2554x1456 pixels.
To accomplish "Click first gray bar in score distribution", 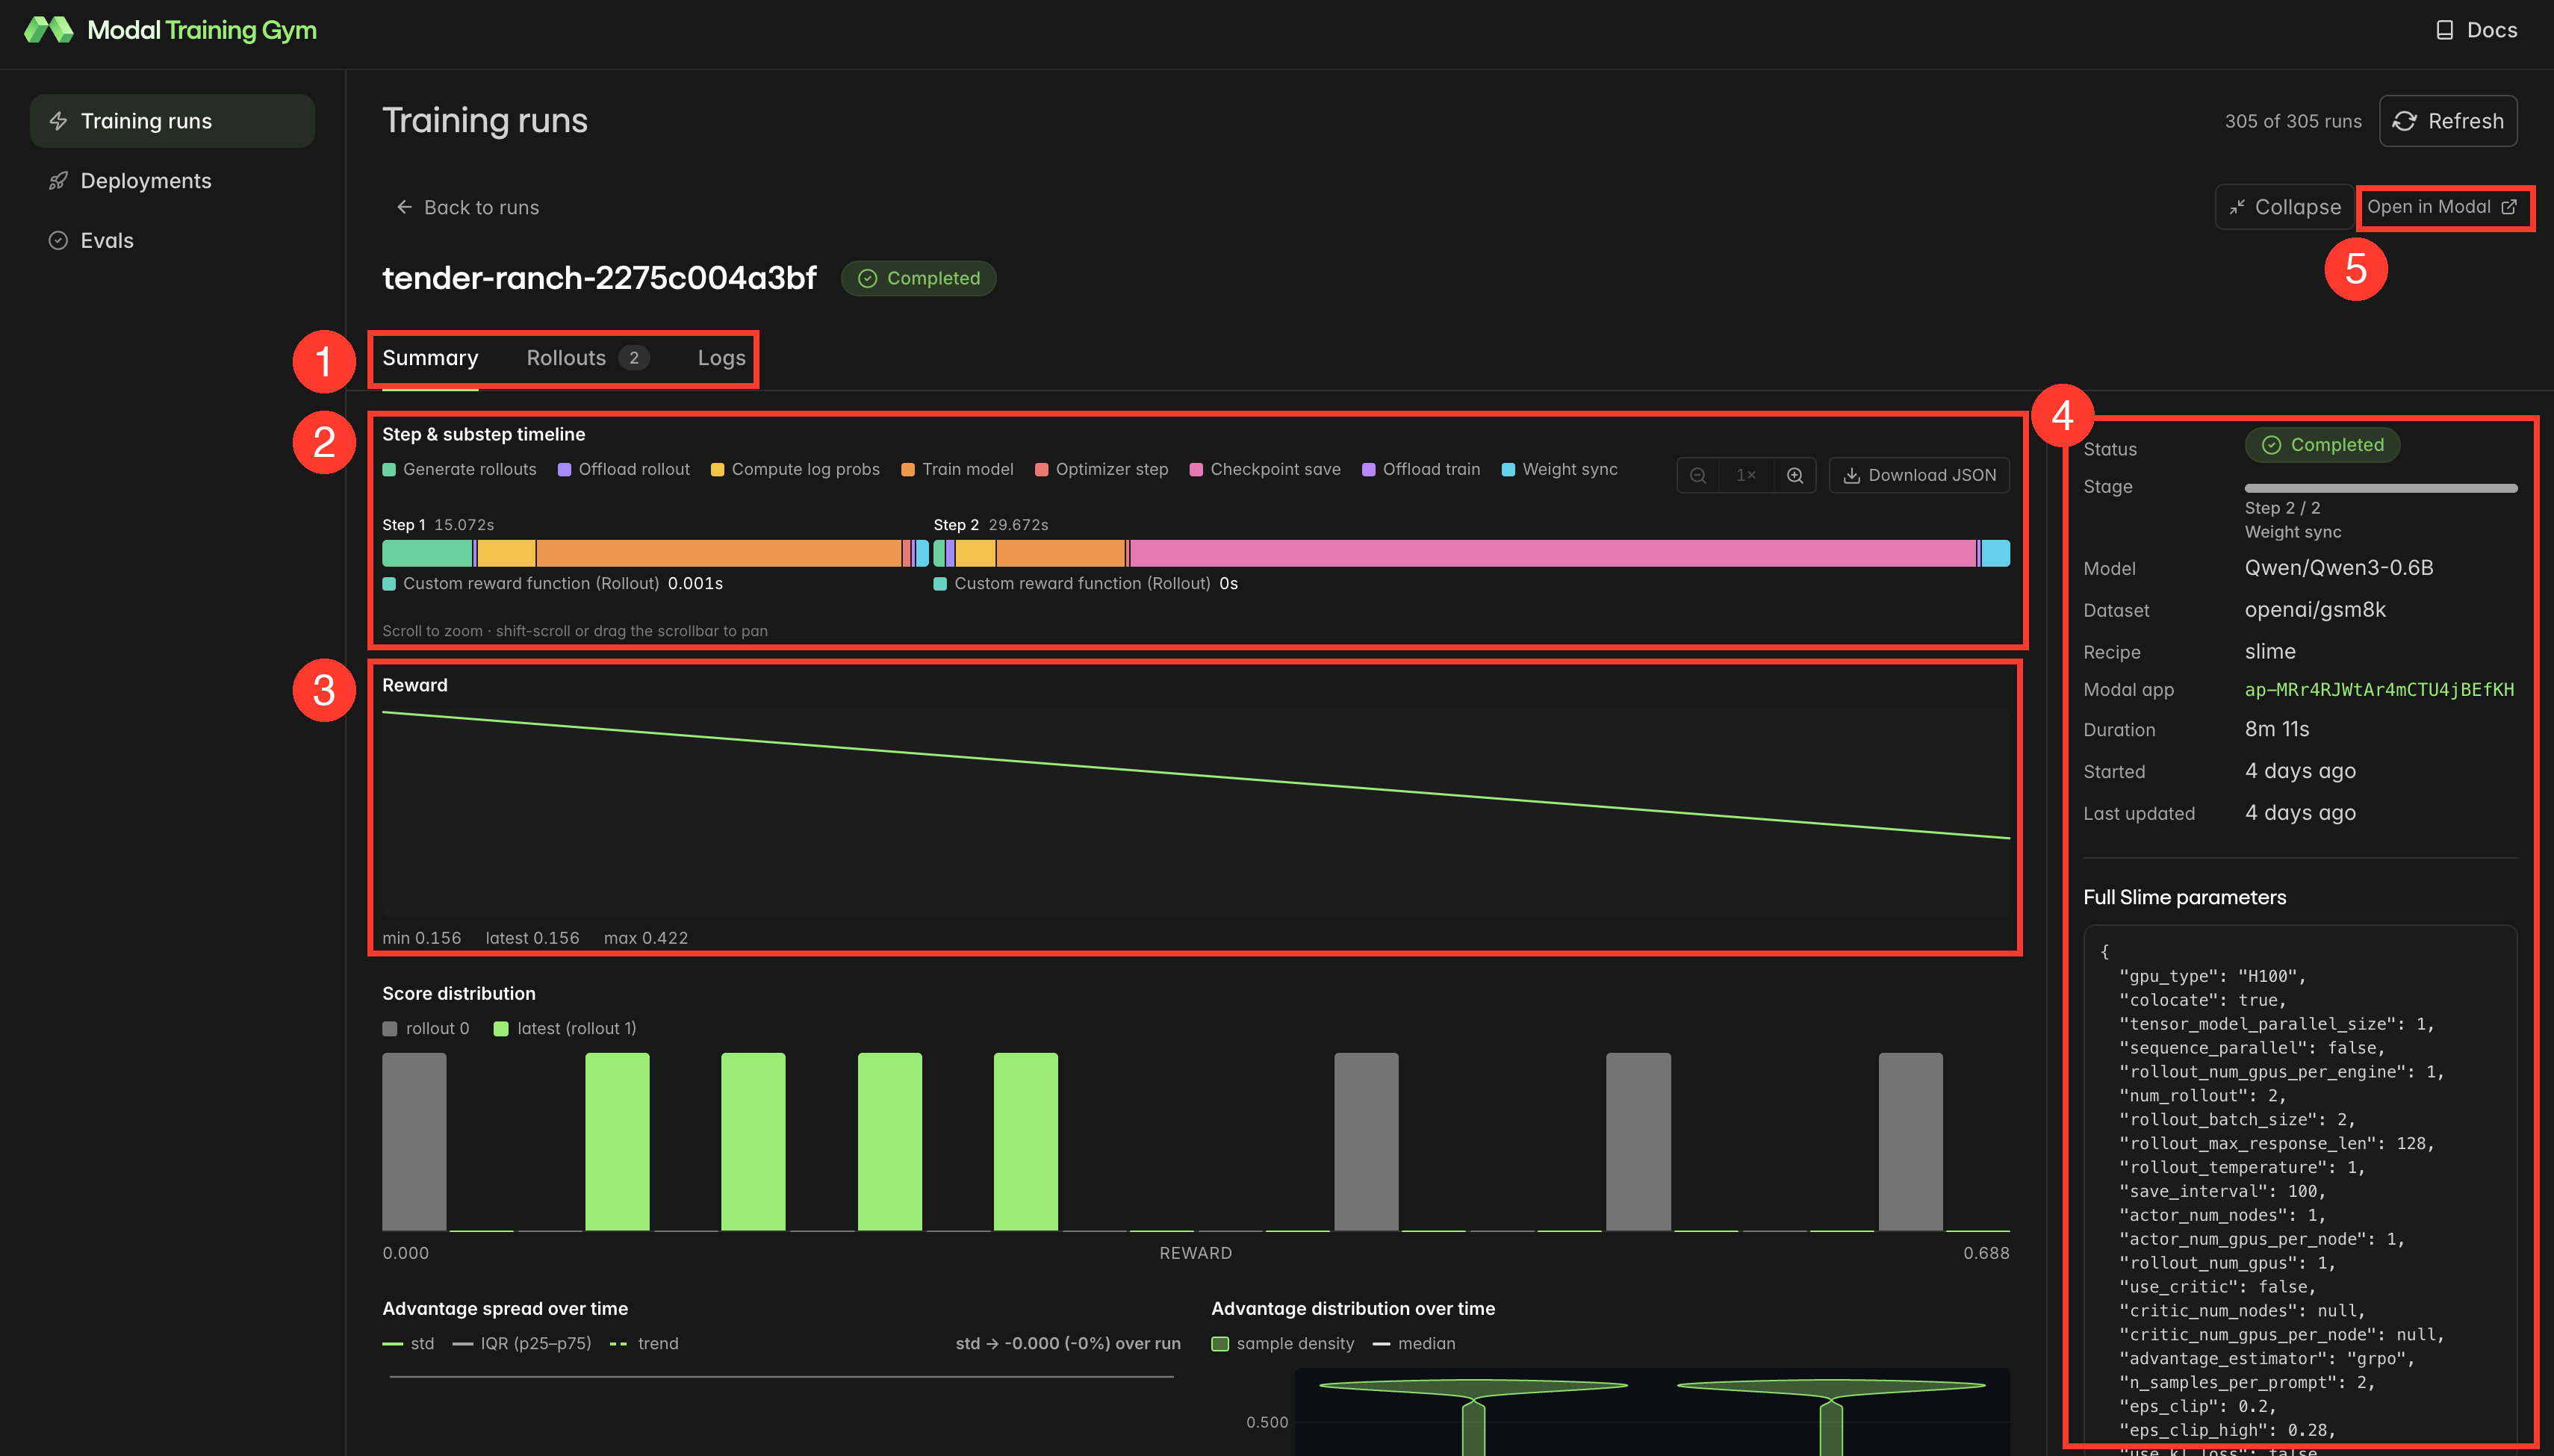I will click(x=414, y=1142).
